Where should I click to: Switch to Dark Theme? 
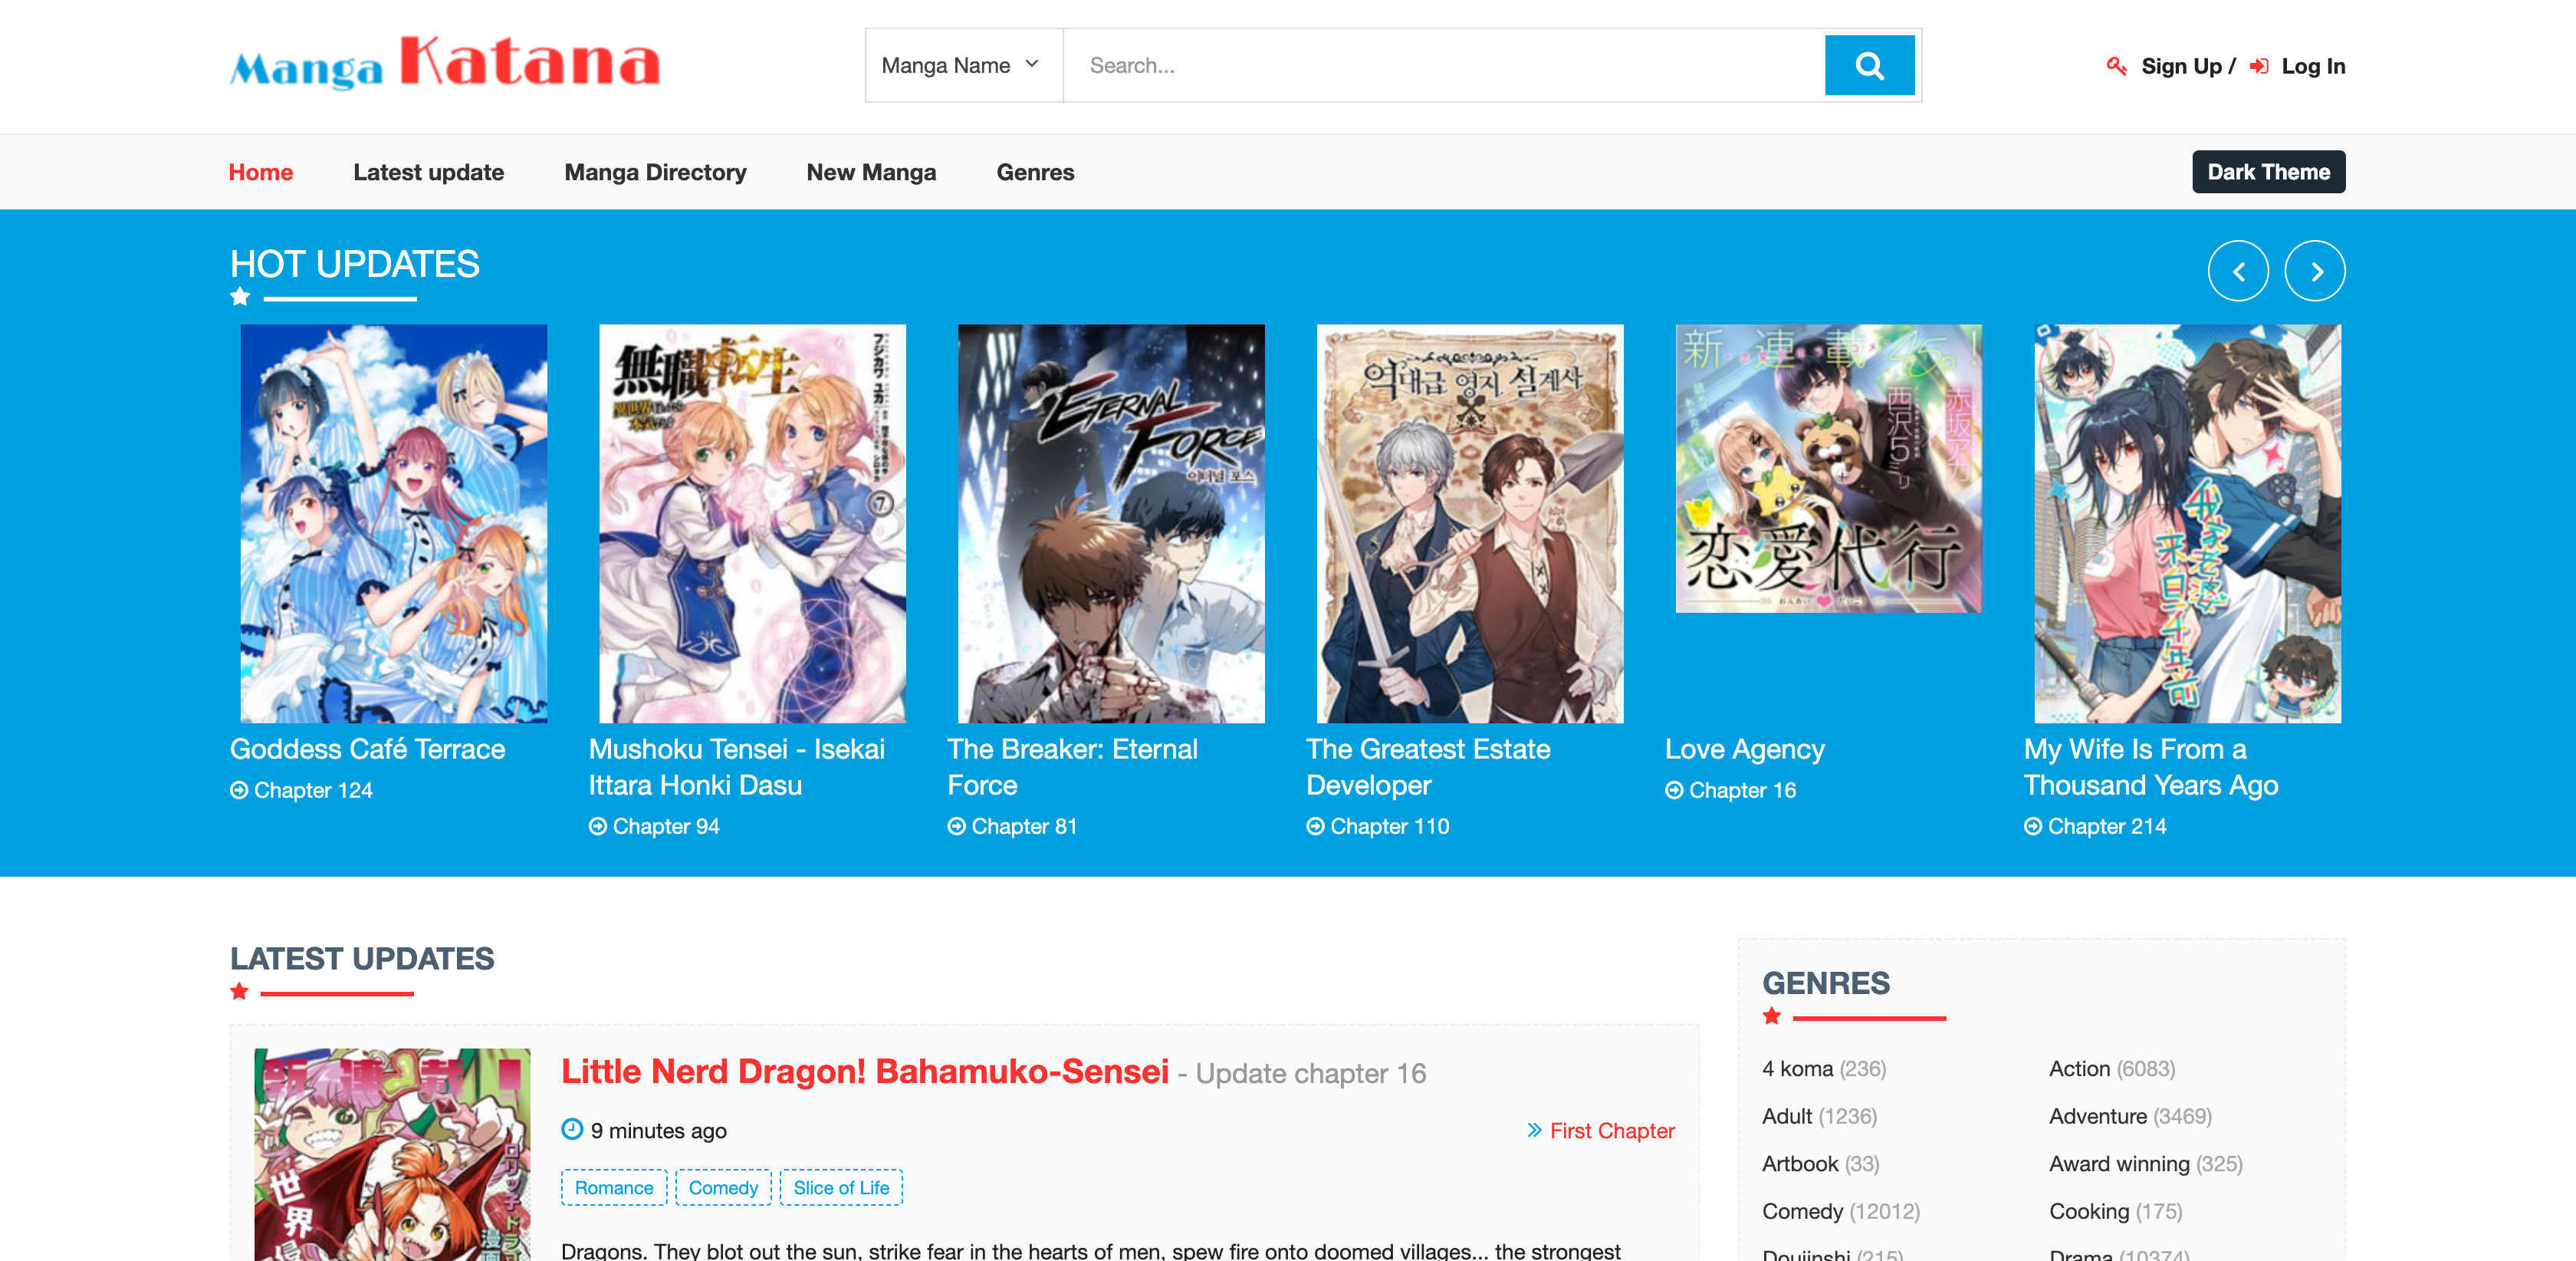[2268, 172]
